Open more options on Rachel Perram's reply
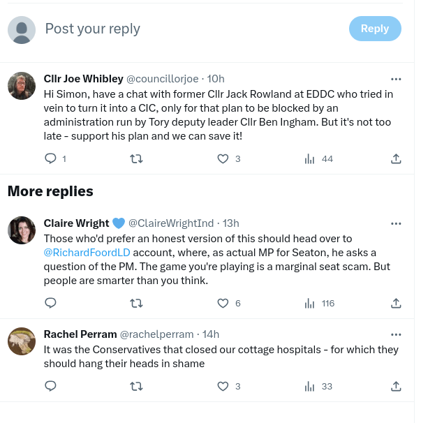This screenshot has width=421, height=423. click(396, 334)
